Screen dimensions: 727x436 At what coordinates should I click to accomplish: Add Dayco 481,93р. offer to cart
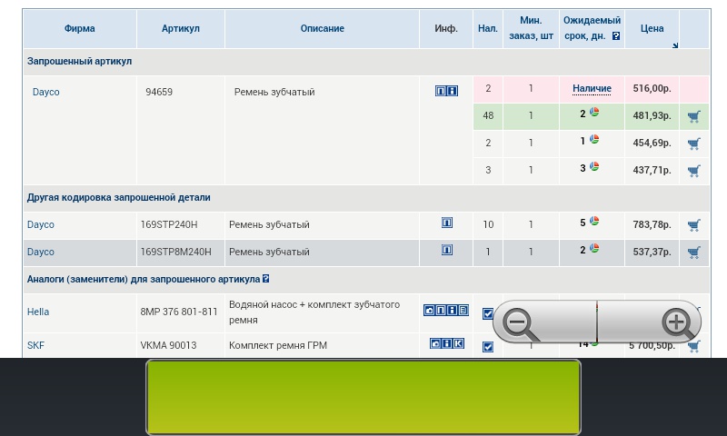pyautogui.click(x=694, y=116)
